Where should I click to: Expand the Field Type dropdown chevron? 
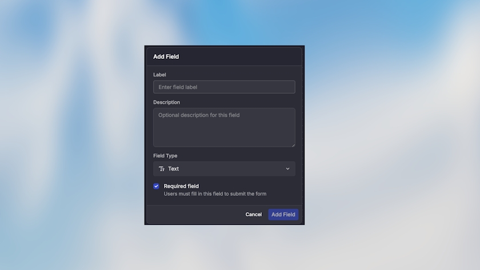[x=287, y=169]
